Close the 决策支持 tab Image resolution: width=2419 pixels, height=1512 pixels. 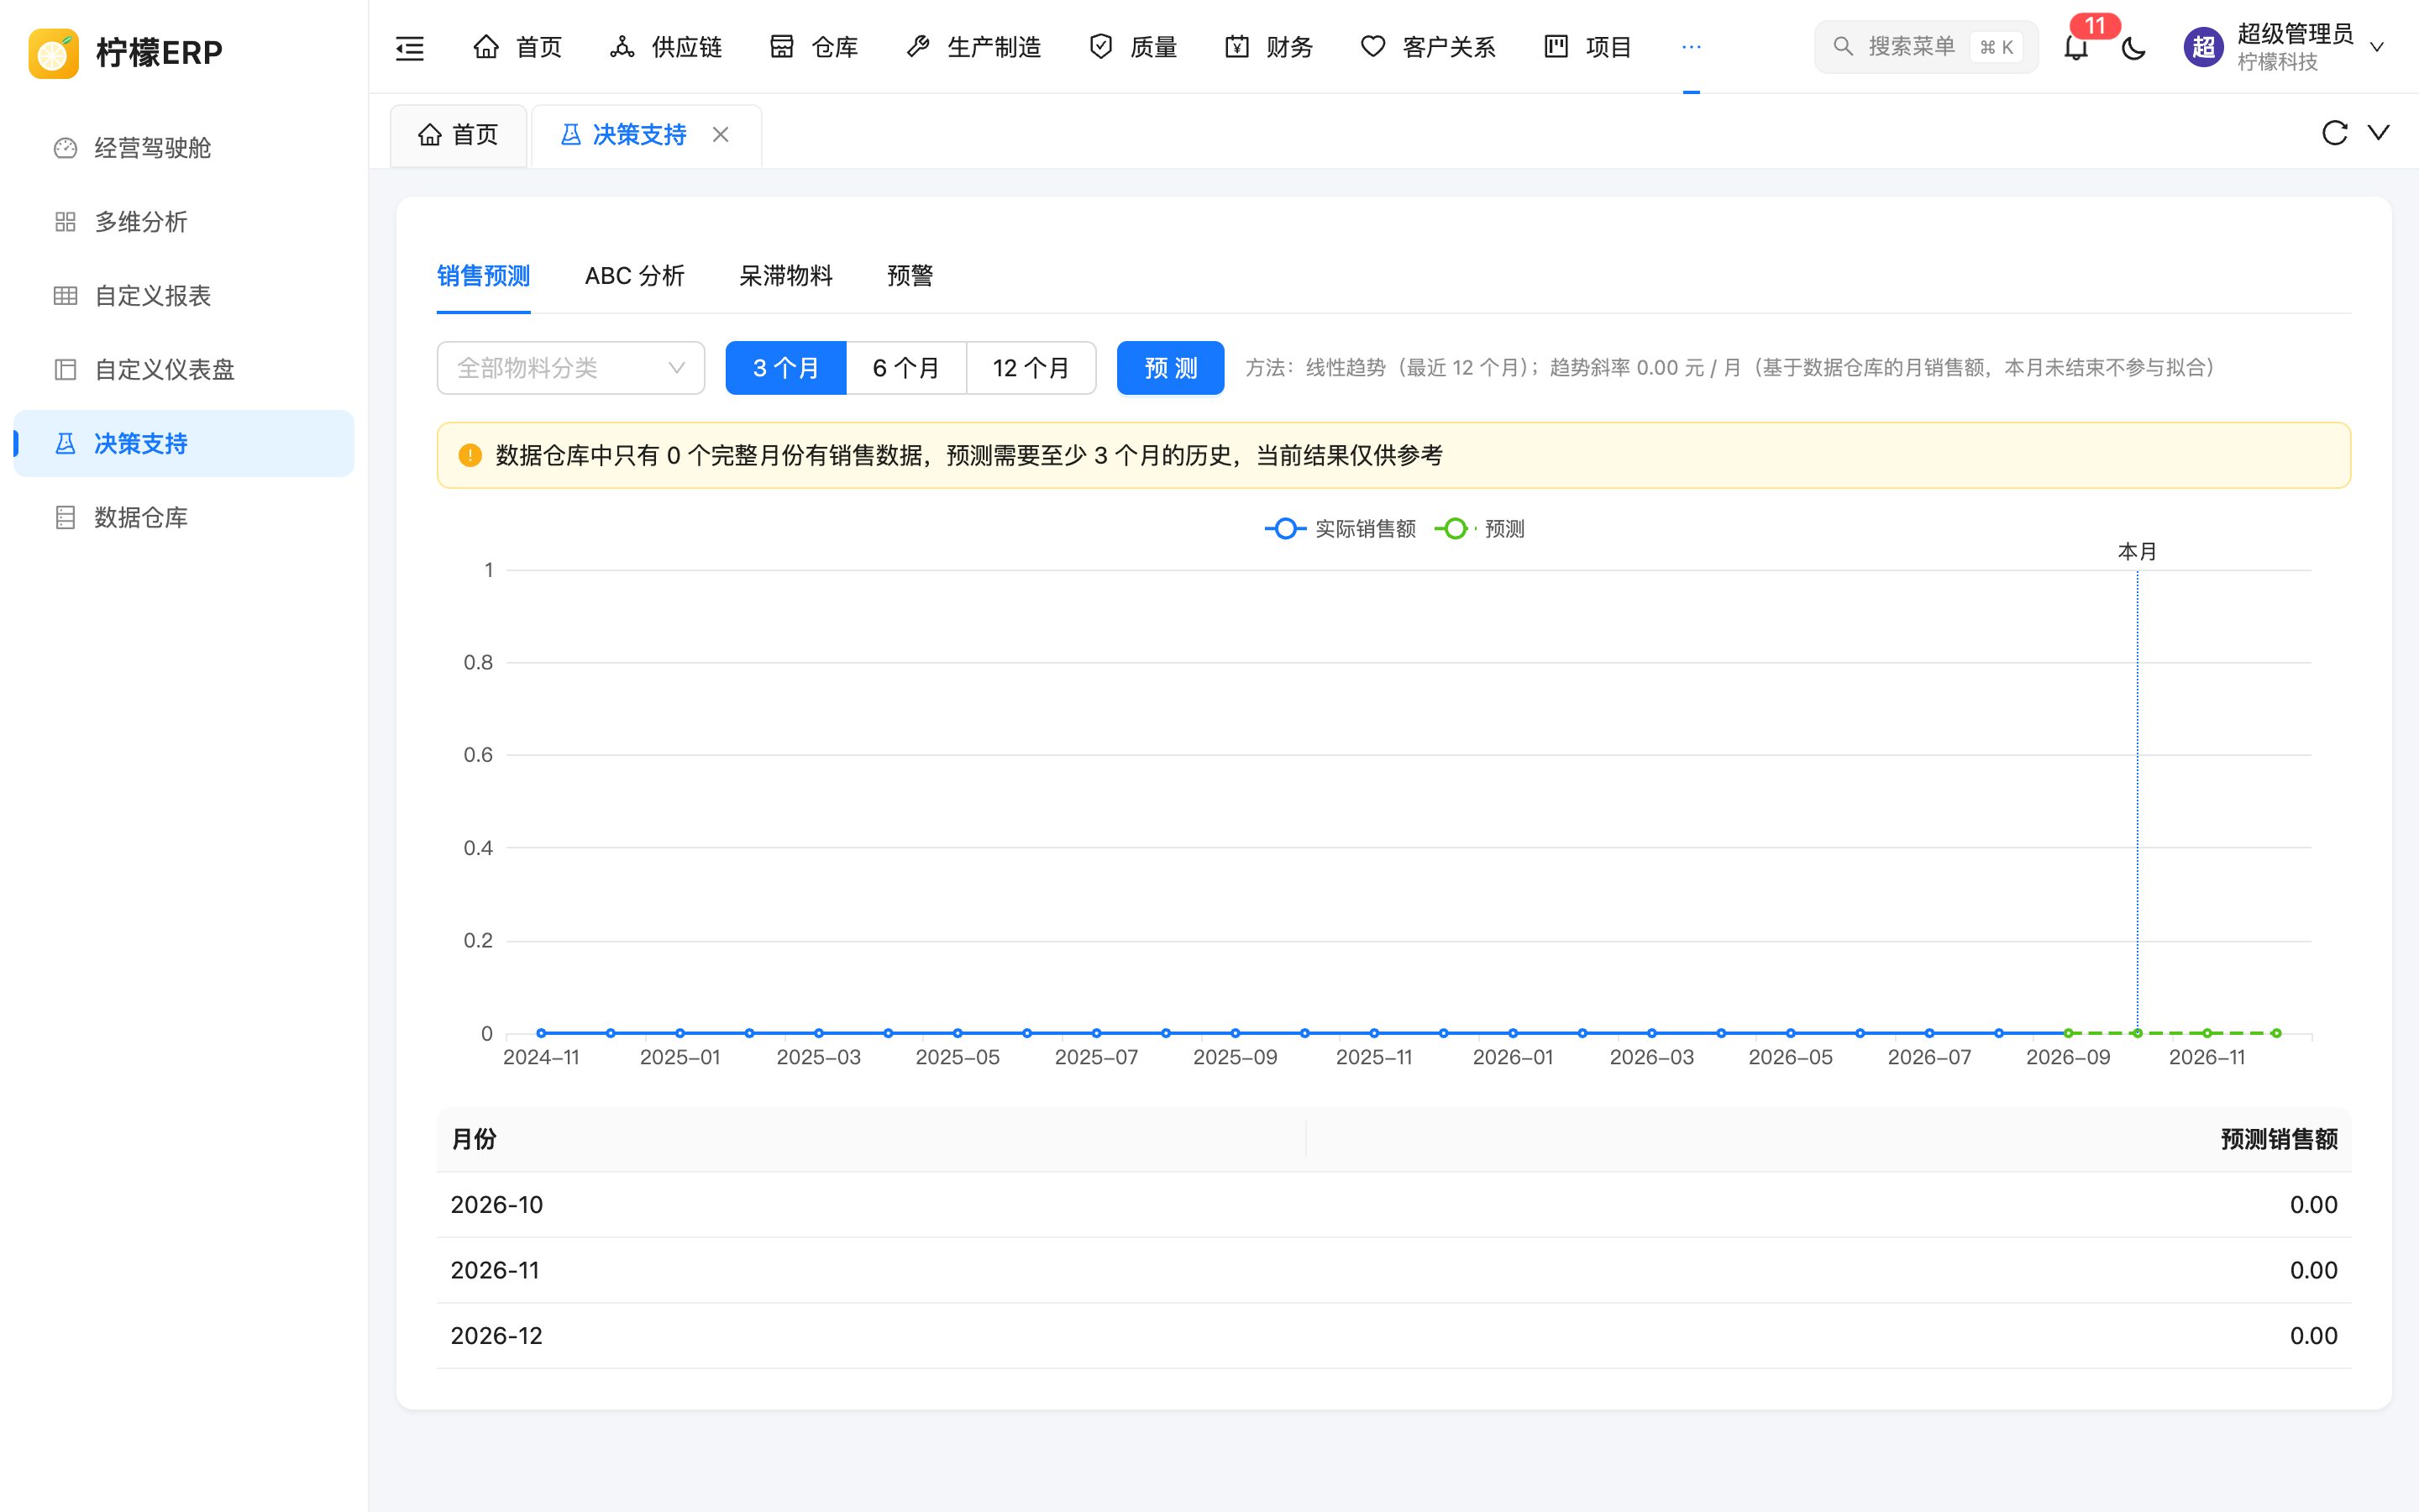click(721, 134)
